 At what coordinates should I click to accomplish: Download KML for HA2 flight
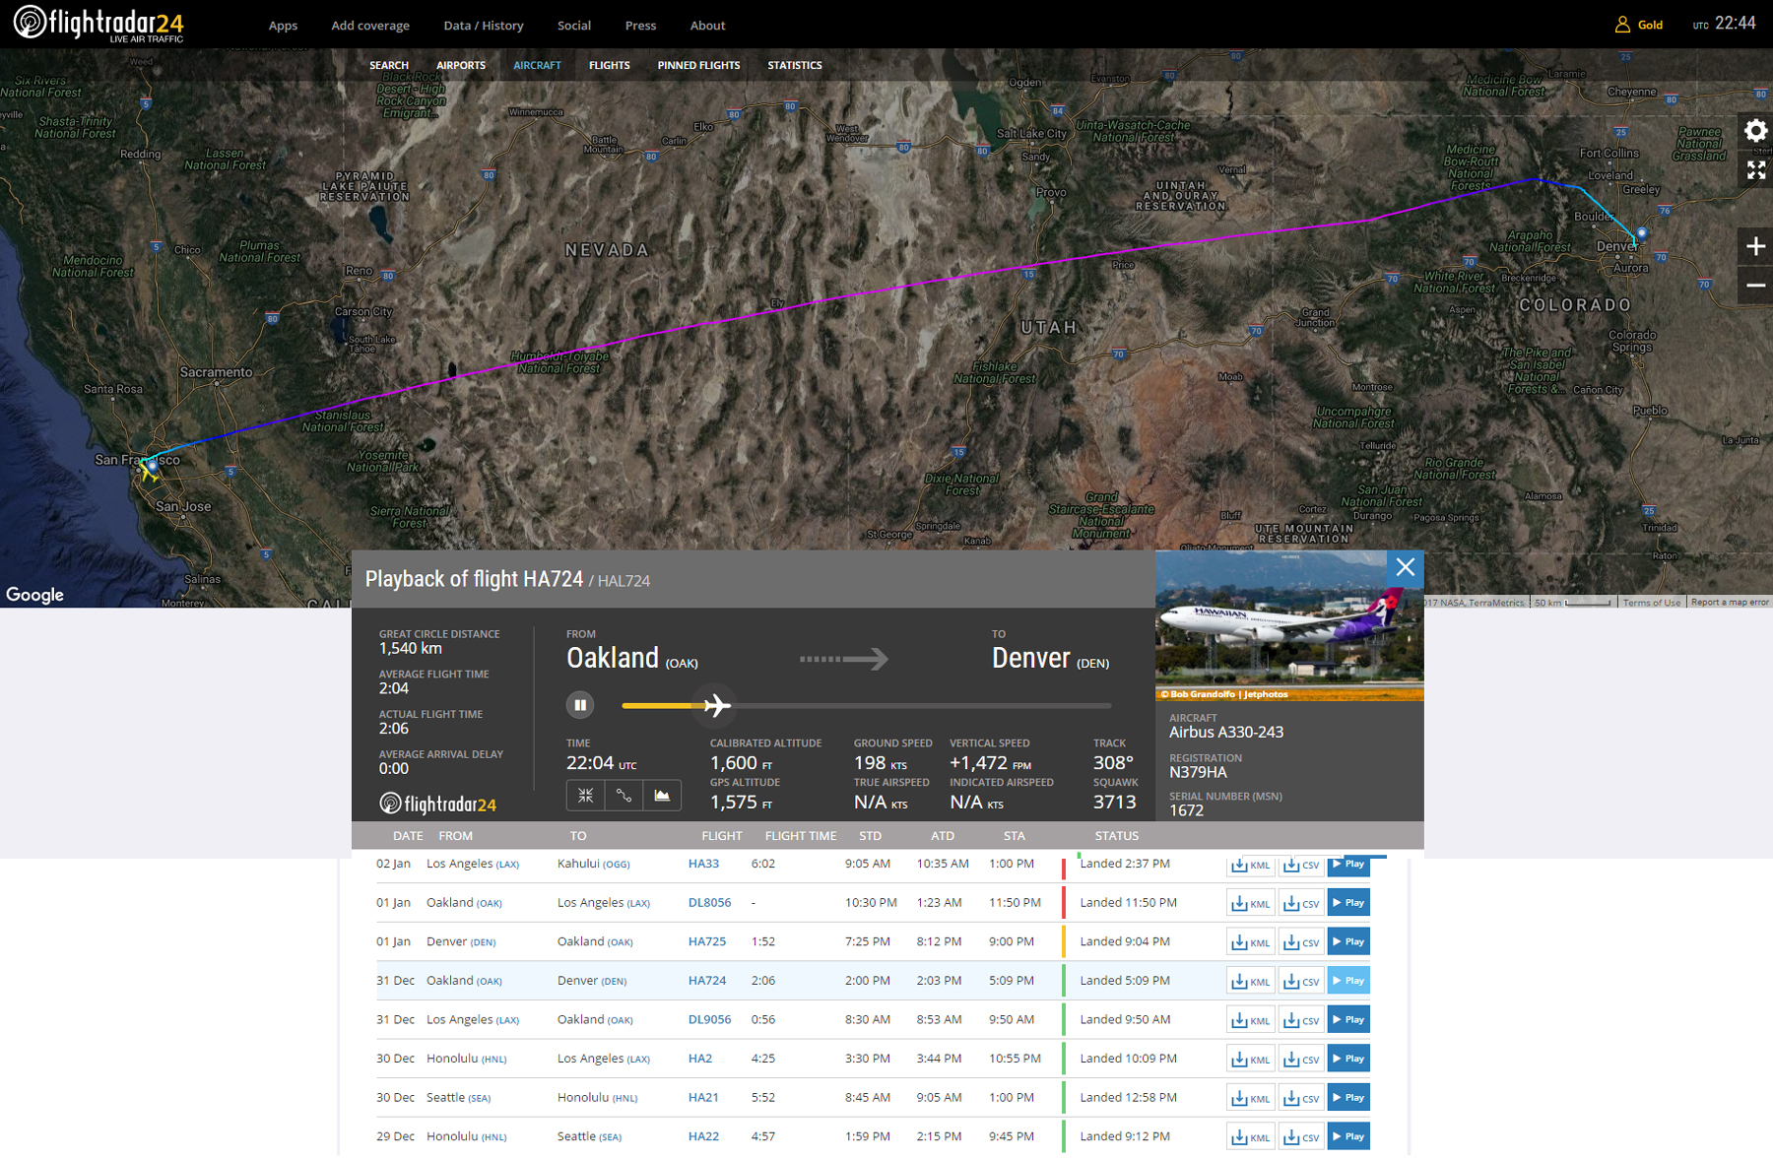tap(1251, 1060)
